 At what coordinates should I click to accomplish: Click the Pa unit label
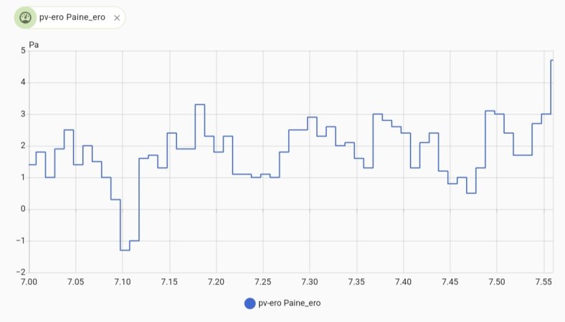tap(34, 45)
